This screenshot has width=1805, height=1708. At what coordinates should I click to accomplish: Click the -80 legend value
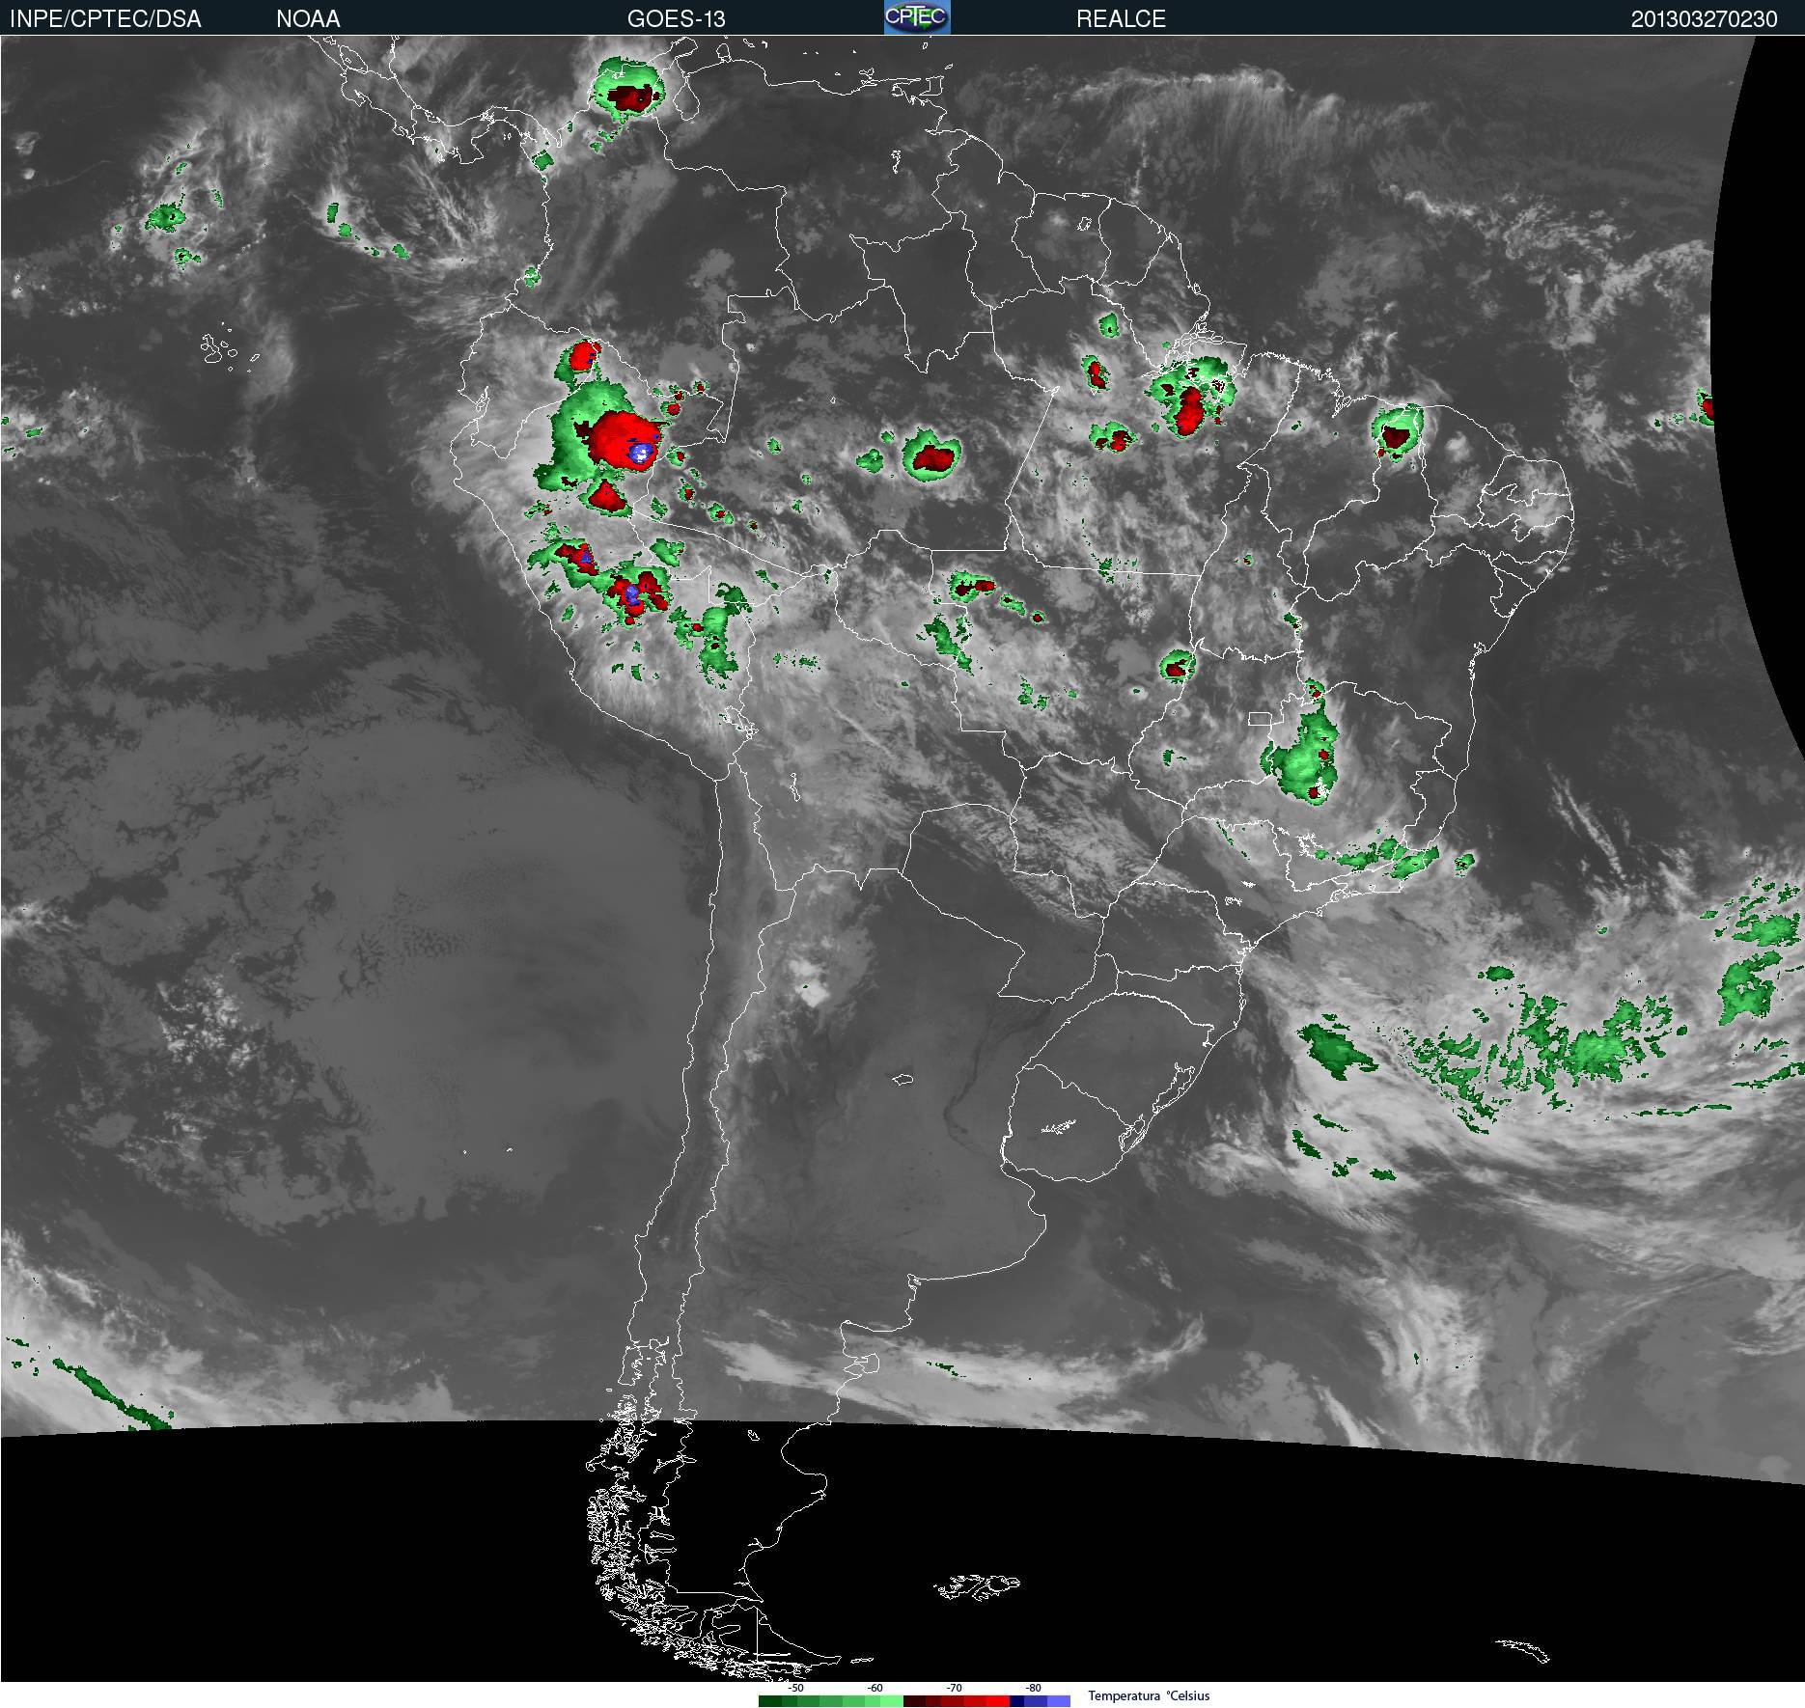pyautogui.click(x=1034, y=1688)
